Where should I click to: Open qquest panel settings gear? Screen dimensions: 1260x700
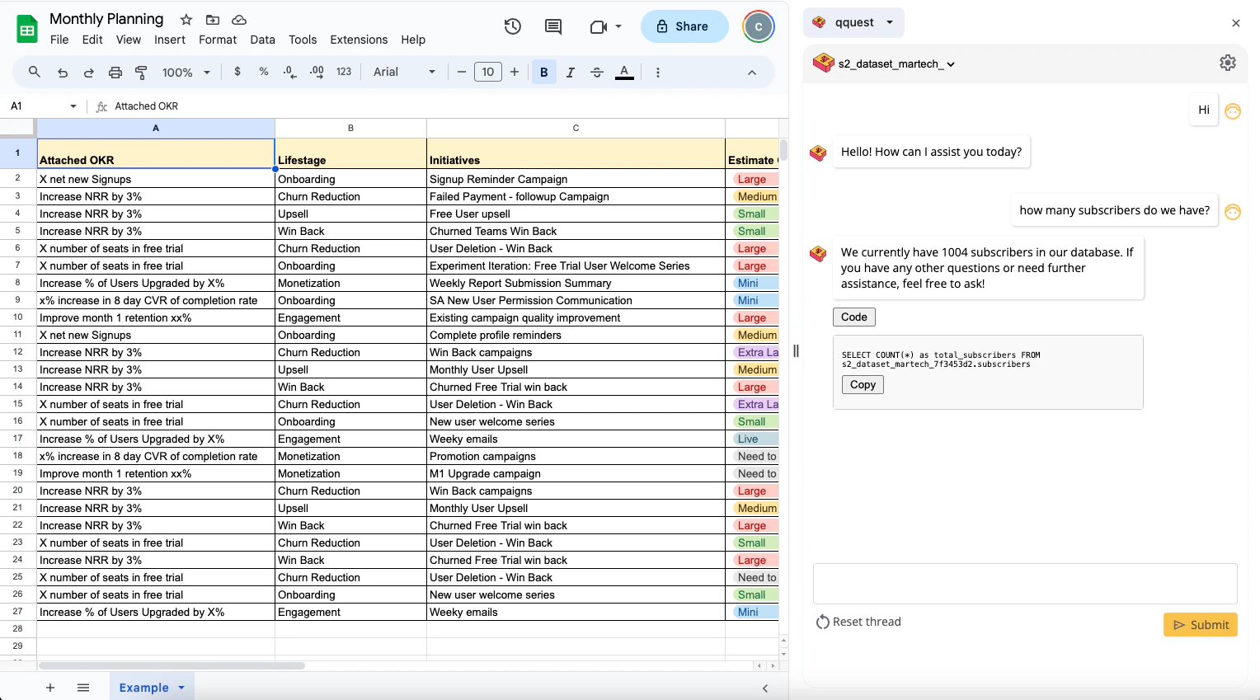(x=1228, y=62)
